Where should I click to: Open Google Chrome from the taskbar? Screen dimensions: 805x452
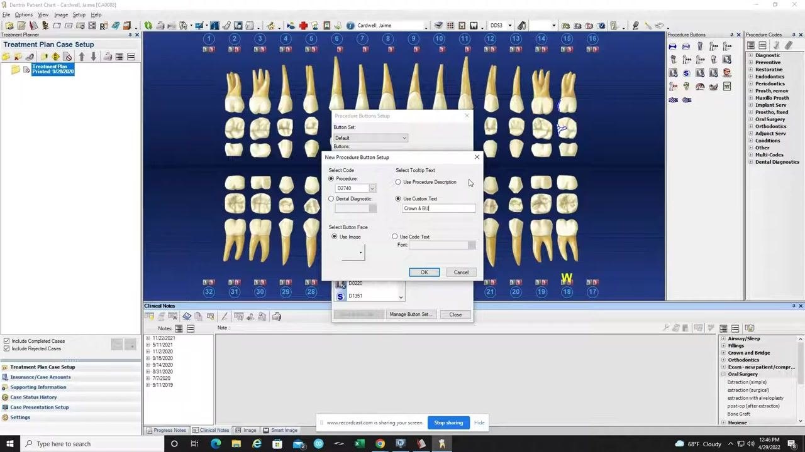pos(380,444)
